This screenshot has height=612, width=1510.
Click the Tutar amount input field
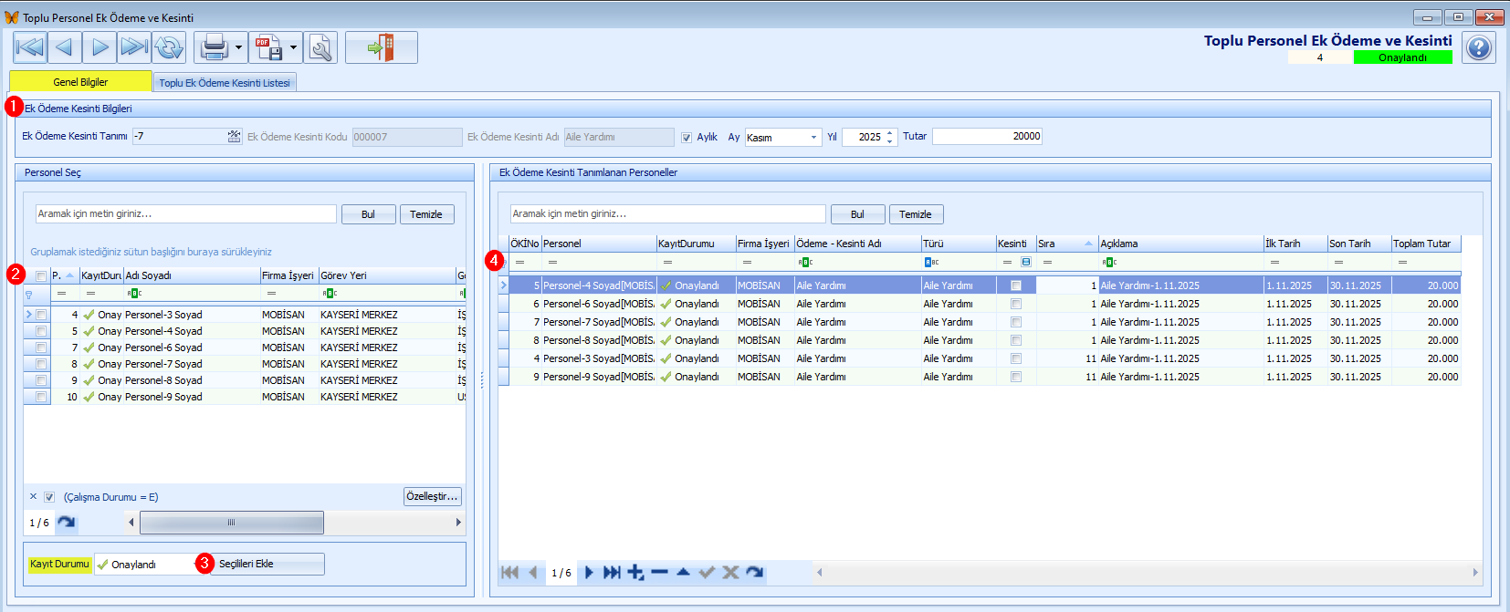[986, 137]
